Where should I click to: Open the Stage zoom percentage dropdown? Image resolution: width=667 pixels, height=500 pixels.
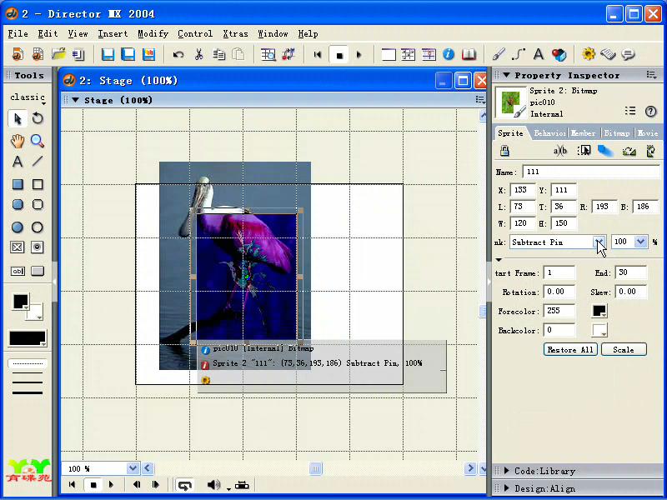coord(133,468)
